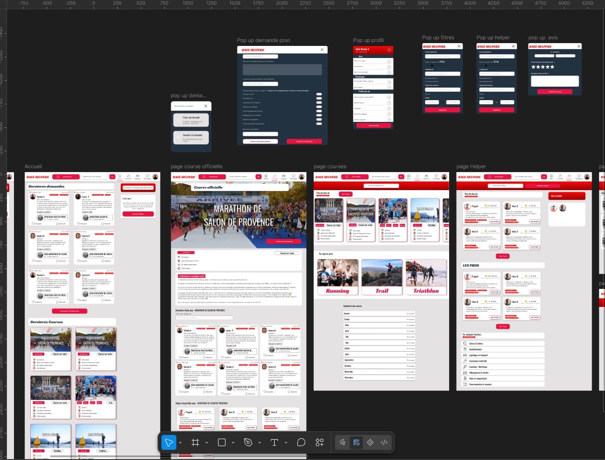Open the Actions menu icon
Image resolution: width=605 pixels, height=460 pixels.
[320, 442]
